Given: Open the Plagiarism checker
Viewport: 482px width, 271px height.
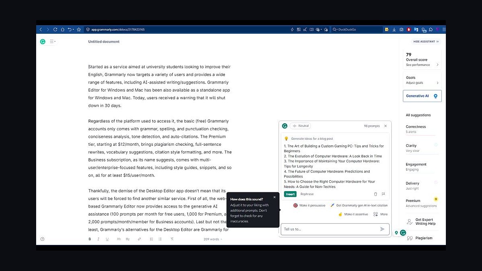Looking at the screenshot, I should (420, 238).
